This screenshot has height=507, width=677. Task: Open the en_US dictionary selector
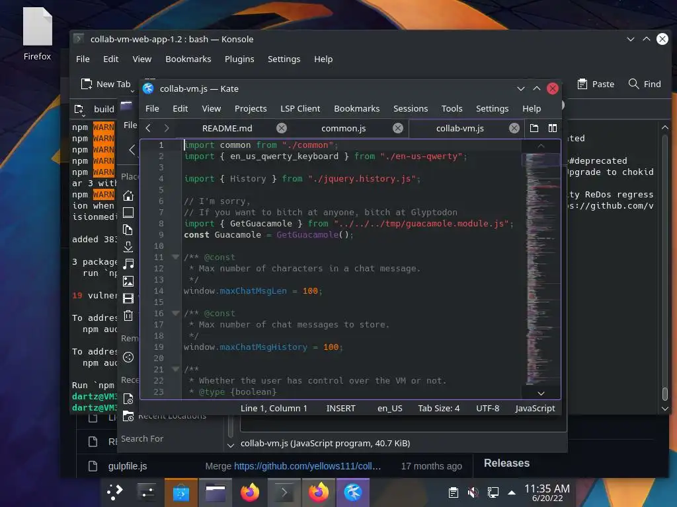click(390, 408)
